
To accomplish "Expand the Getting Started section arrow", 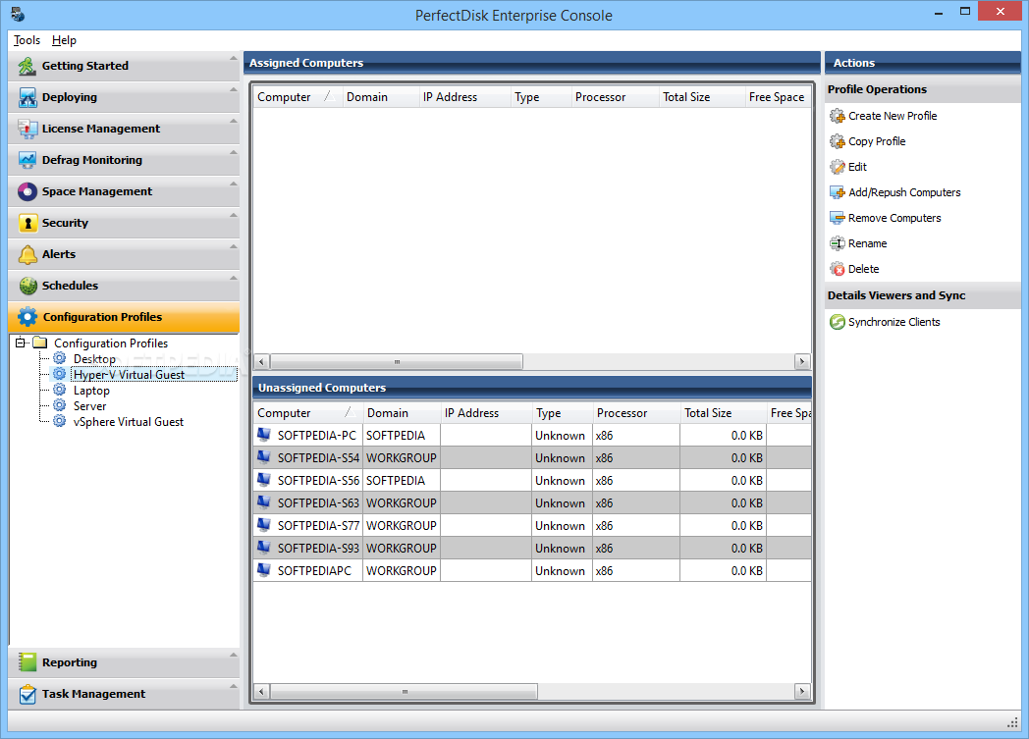I will [x=233, y=58].
